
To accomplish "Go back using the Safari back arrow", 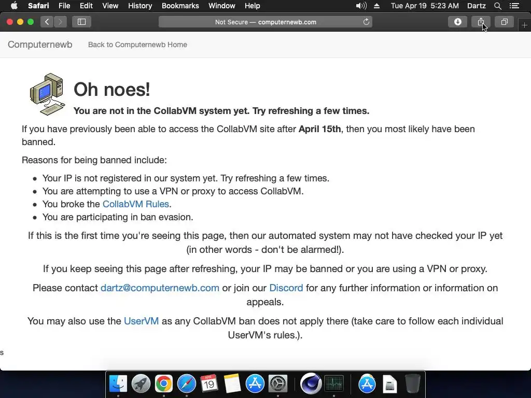I will point(47,22).
